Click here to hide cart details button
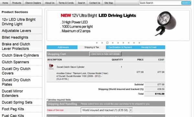 tap(105, 54)
